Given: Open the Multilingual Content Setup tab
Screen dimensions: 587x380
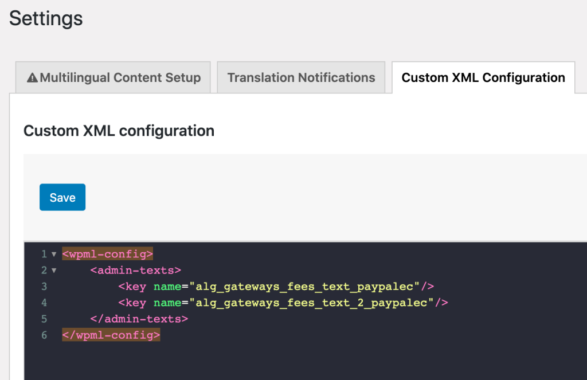Looking at the screenshot, I should pos(113,77).
